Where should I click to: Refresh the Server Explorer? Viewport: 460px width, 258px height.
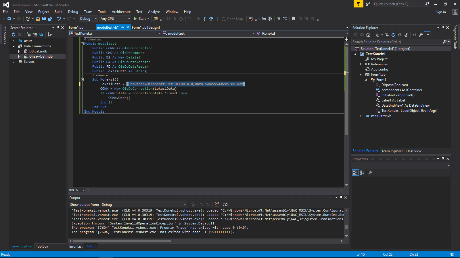[x=14, y=34]
